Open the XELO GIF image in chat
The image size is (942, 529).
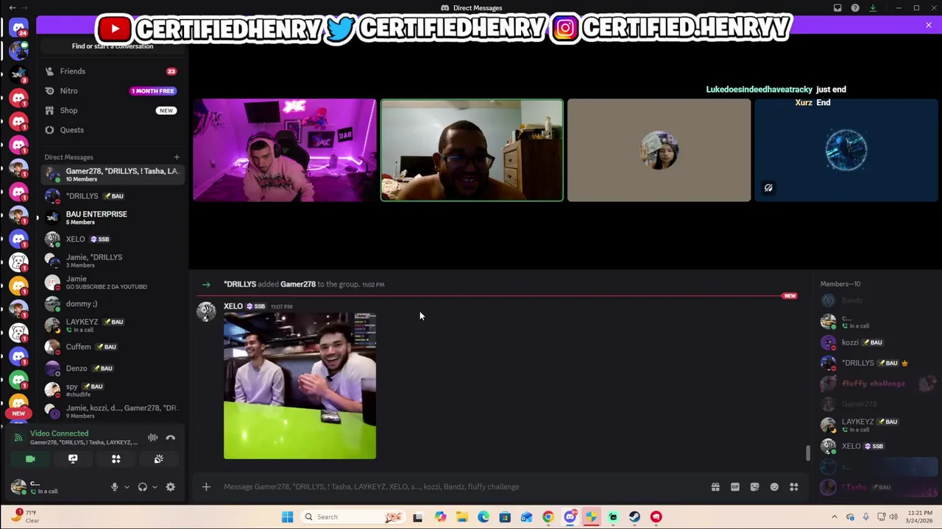click(300, 386)
